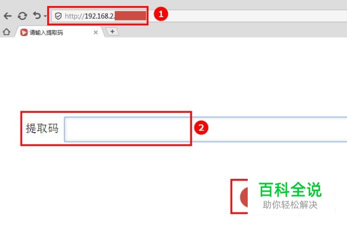Image resolution: width=347 pixels, height=227 pixels.
Task: Click the undo closed-tab arrow icon
Action: tap(37, 16)
